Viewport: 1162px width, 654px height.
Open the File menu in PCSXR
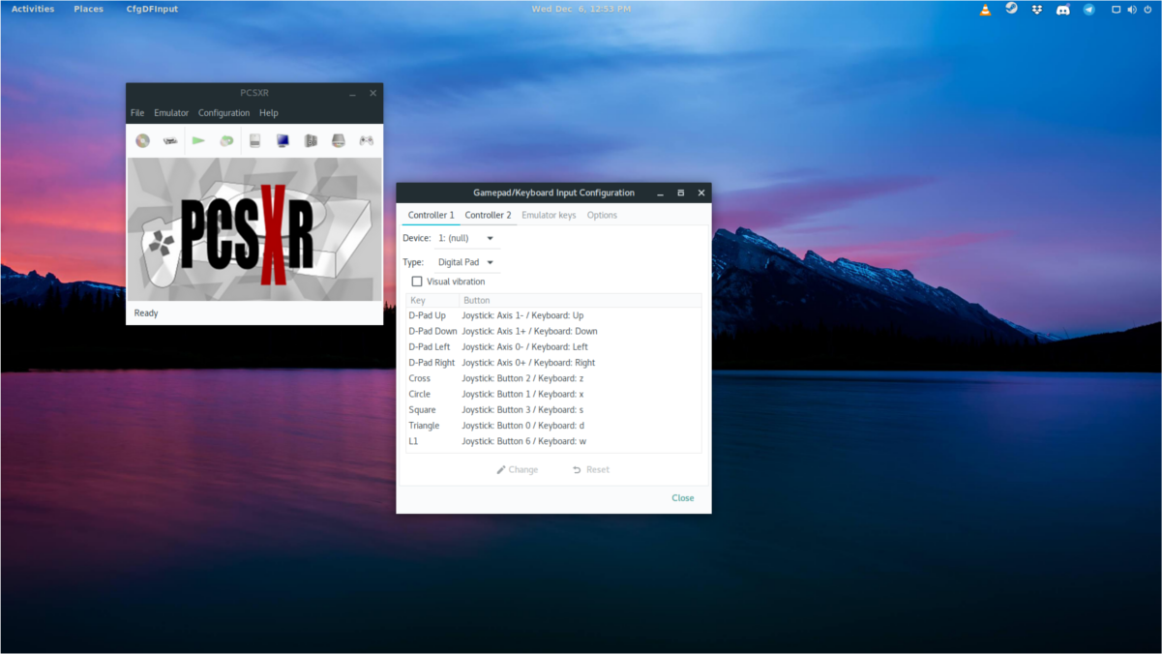[x=137, y=113]
